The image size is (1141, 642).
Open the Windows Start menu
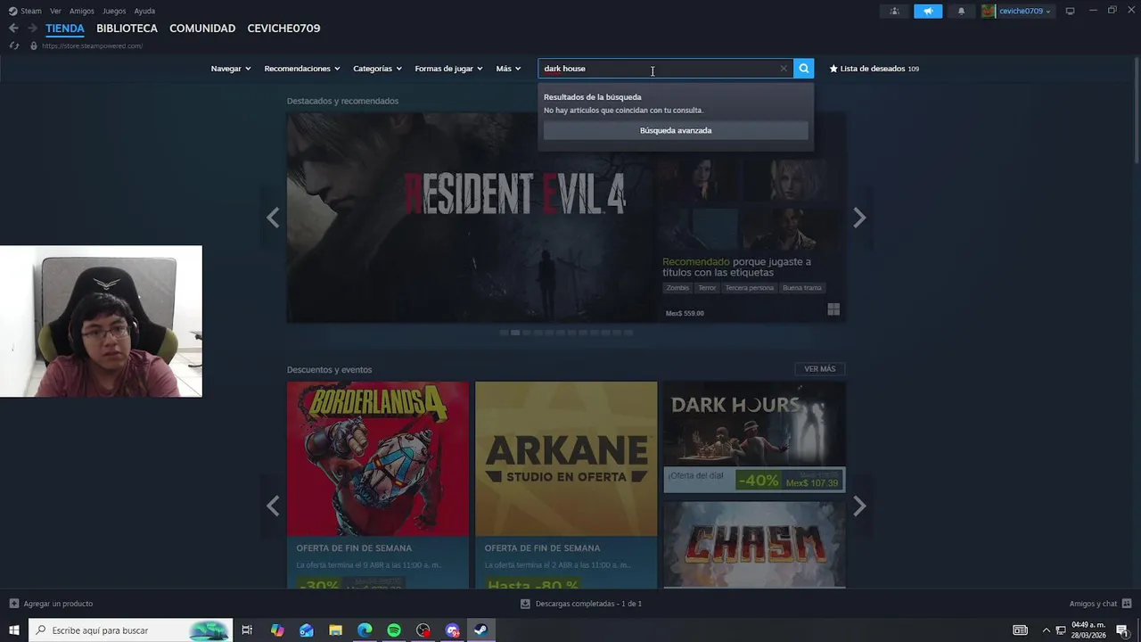click(x=14, y=630)
